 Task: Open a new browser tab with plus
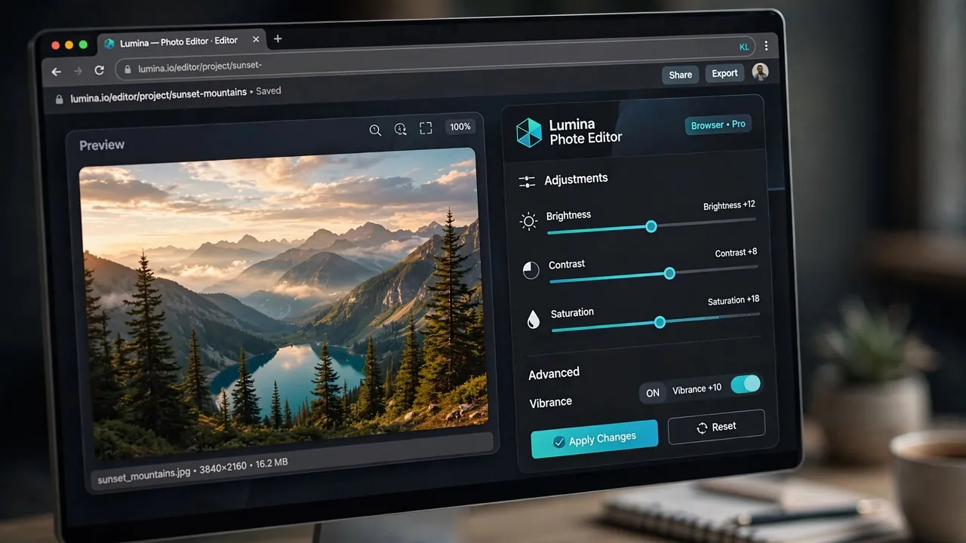(x=278, y=38)
